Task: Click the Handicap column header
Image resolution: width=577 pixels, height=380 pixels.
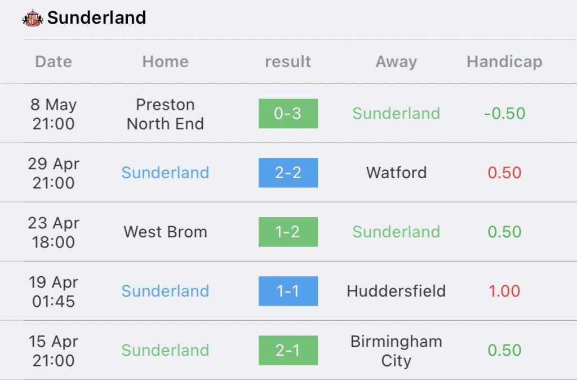Action: pyautogui.click(x=504, y=61)
